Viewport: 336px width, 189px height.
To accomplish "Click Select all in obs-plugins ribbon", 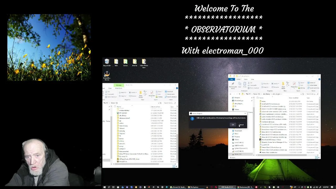I will 311,83.
